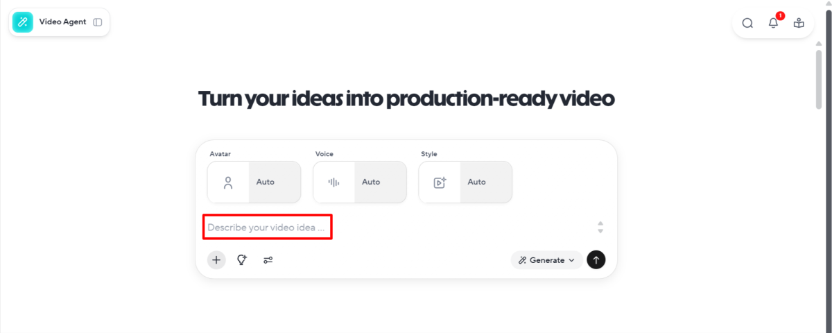Open the Style Auto selector
Screen dimensions: 832x333
(x=485, y=182)
